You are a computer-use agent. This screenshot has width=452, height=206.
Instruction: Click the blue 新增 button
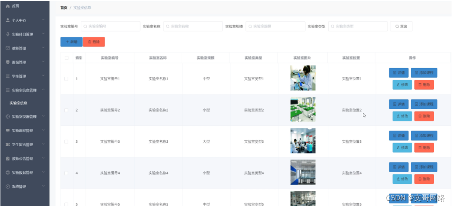click(71, 42)
